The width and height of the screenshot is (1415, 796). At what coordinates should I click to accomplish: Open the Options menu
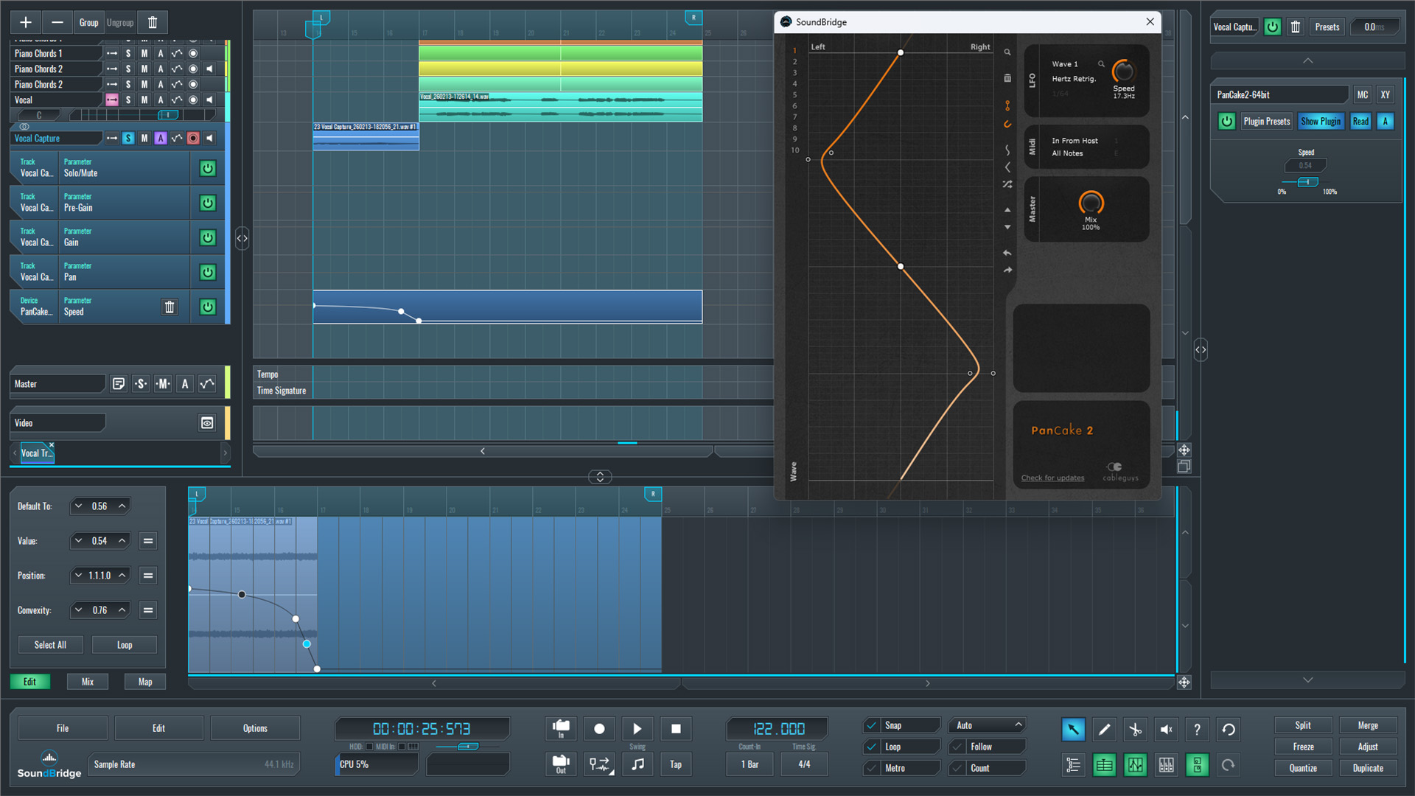[x=255, y=728]
